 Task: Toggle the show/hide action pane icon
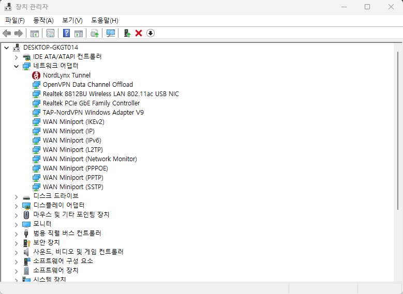pyautogui.click(x=79, y=34)
